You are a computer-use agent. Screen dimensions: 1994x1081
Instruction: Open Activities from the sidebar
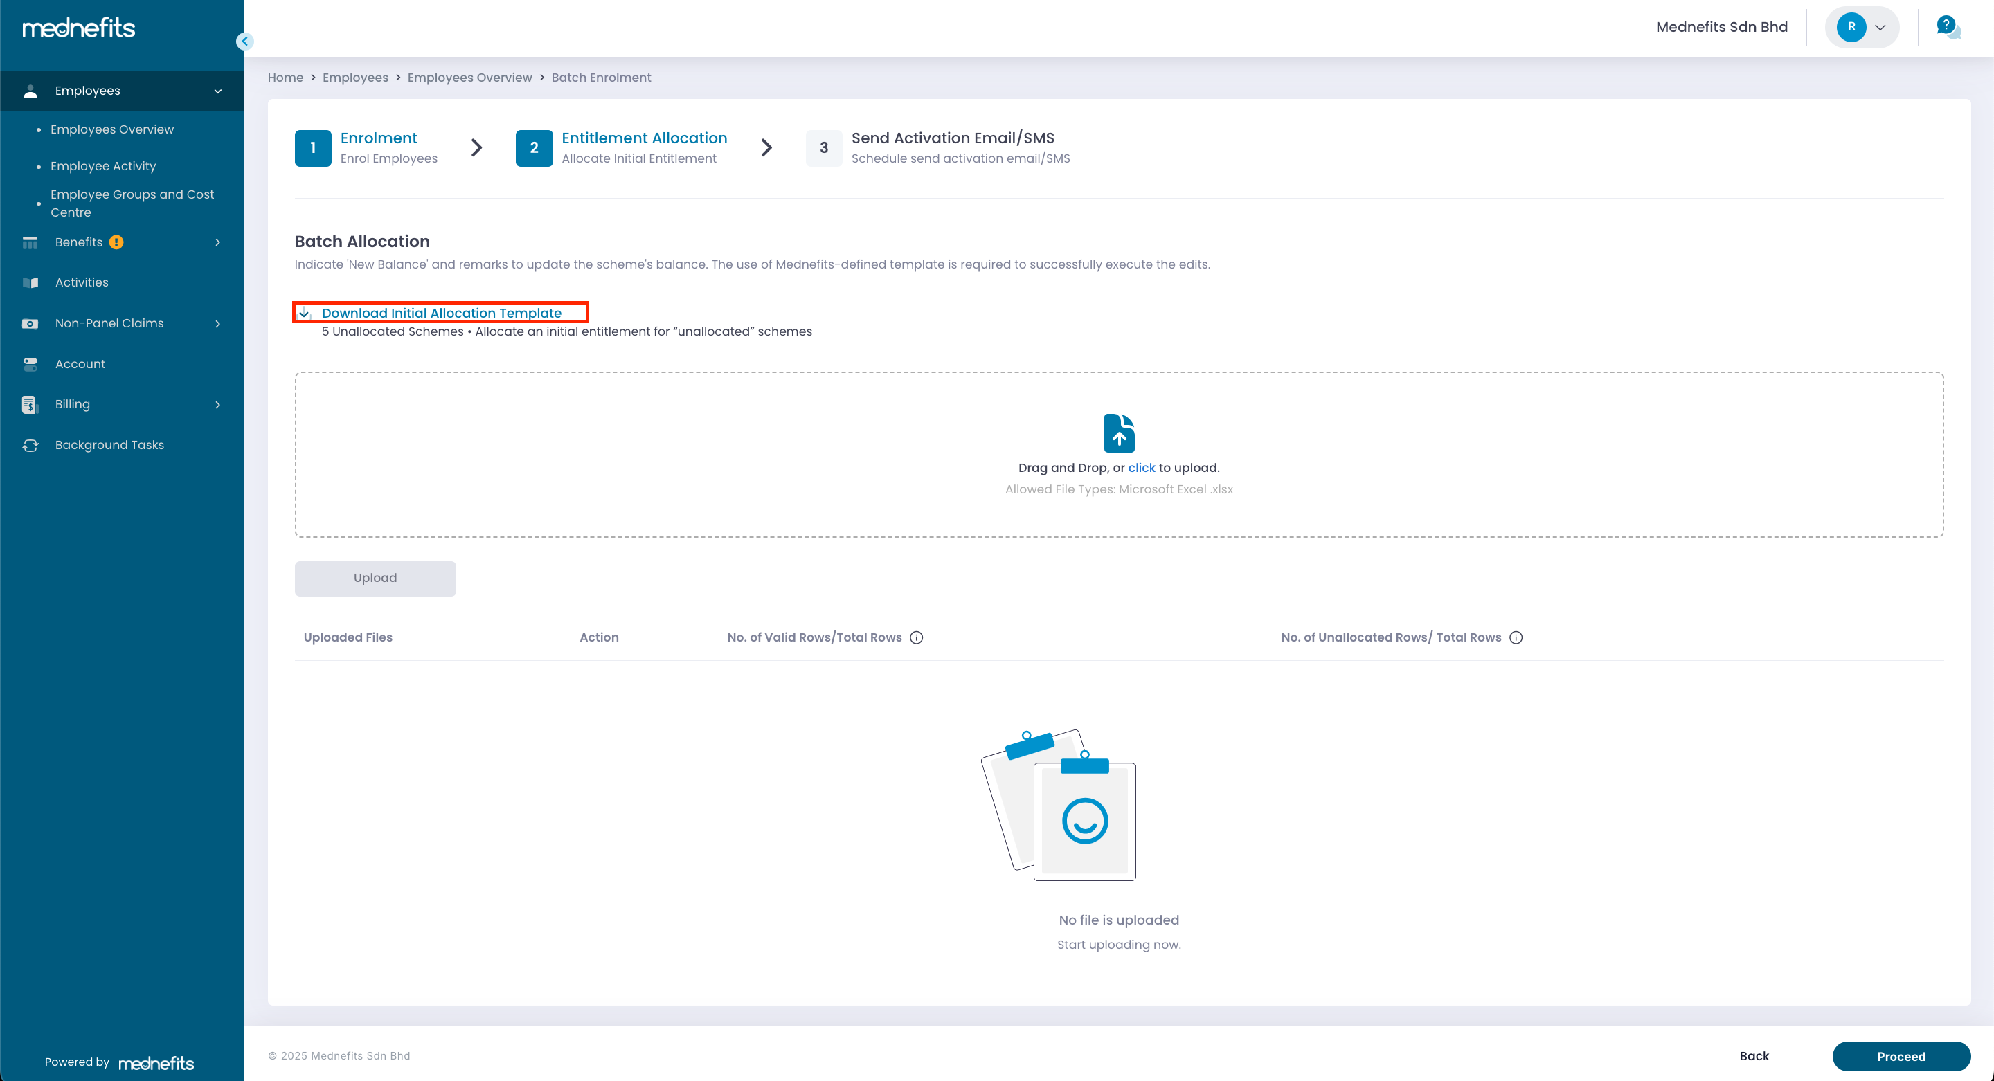coord(81,282)
